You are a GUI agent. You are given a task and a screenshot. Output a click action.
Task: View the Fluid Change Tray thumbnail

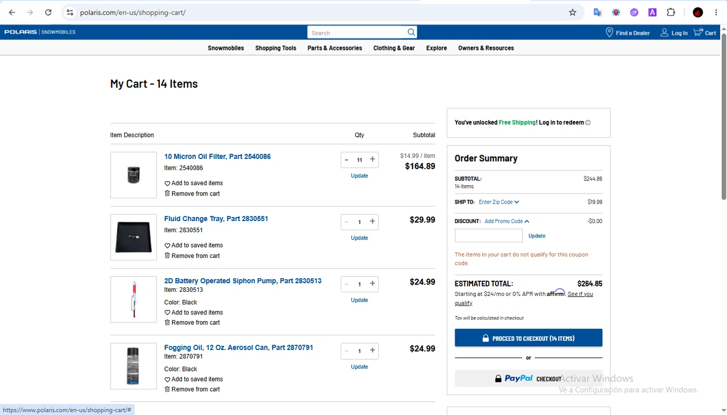134,237
